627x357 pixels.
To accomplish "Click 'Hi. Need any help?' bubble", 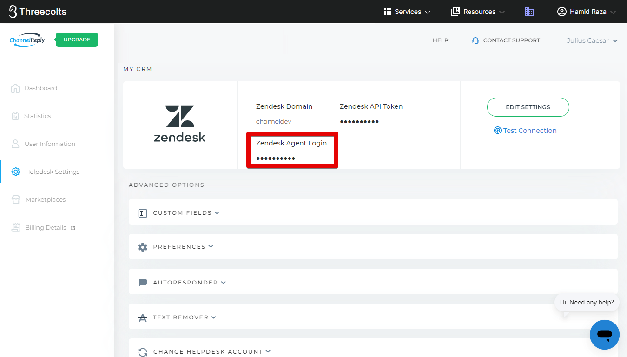I will pyautogui.click(x=587, y=302).
